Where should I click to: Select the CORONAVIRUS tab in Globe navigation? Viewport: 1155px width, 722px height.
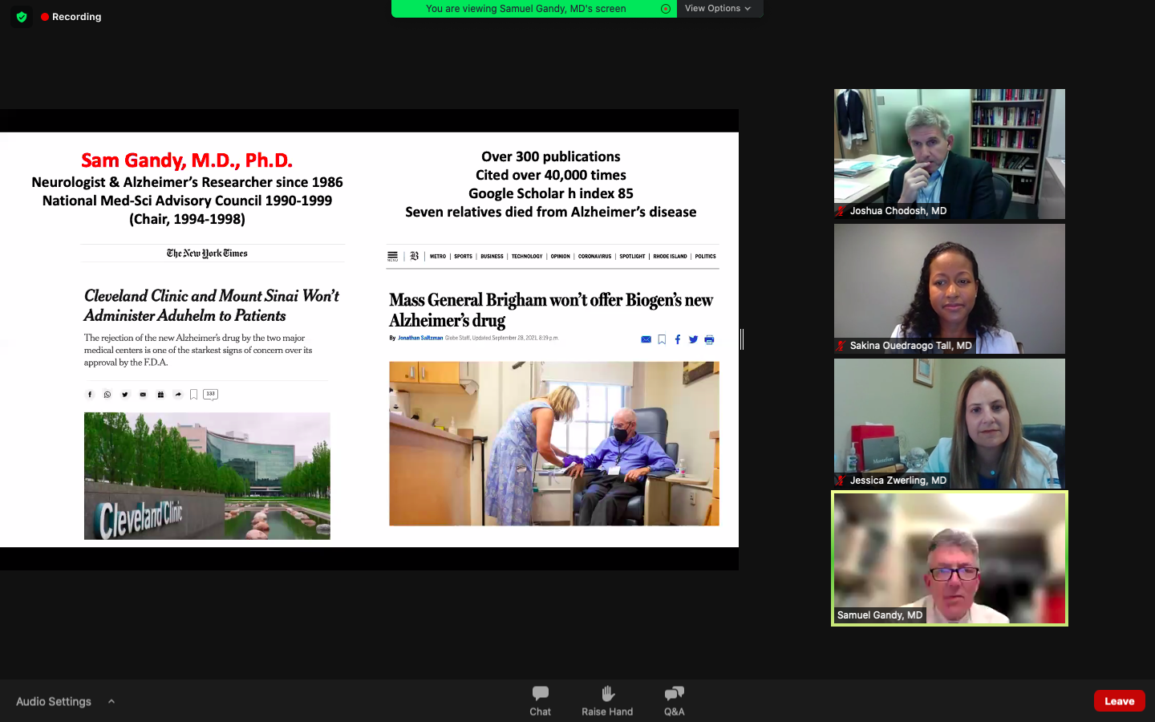[594, 257]
